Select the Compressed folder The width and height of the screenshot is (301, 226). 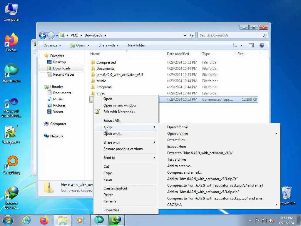[106, 62]
